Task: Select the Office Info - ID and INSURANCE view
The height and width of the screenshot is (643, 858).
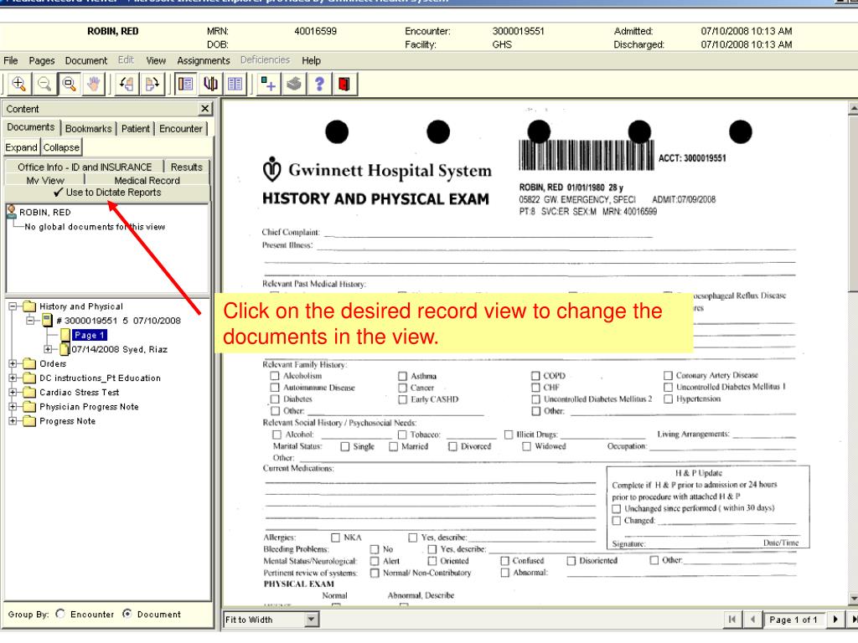Action: click(x=85, y=167)
